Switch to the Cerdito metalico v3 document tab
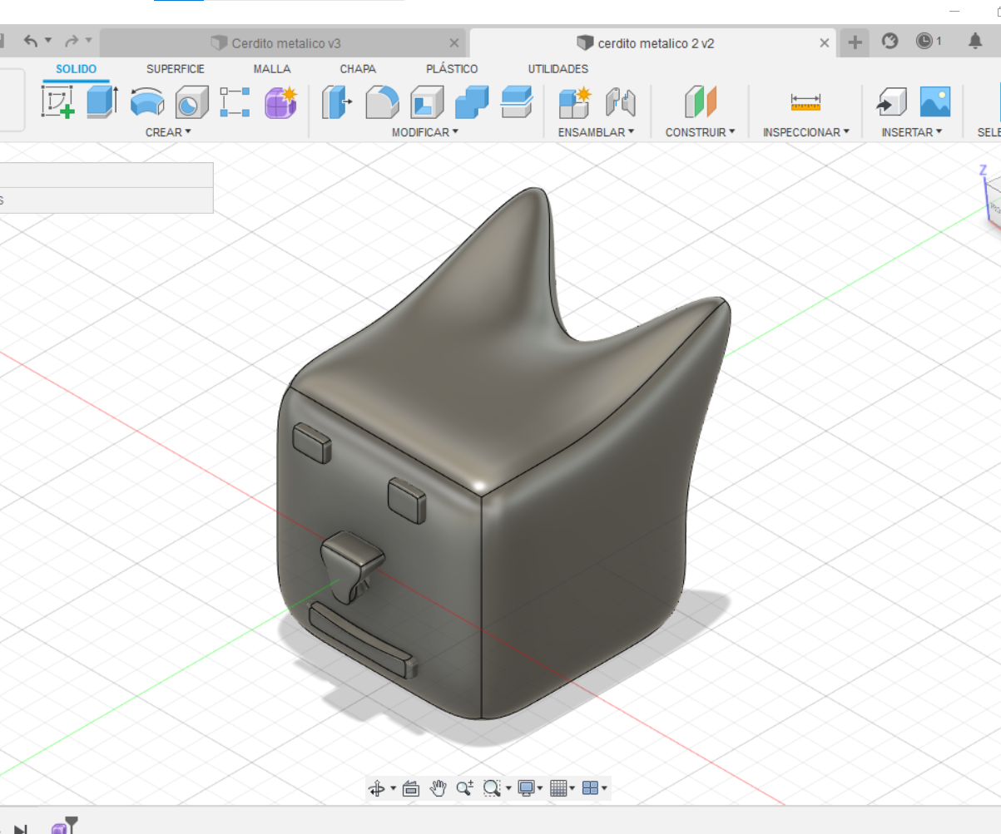This screenshot has width=1001, height=834. point(285,43)
